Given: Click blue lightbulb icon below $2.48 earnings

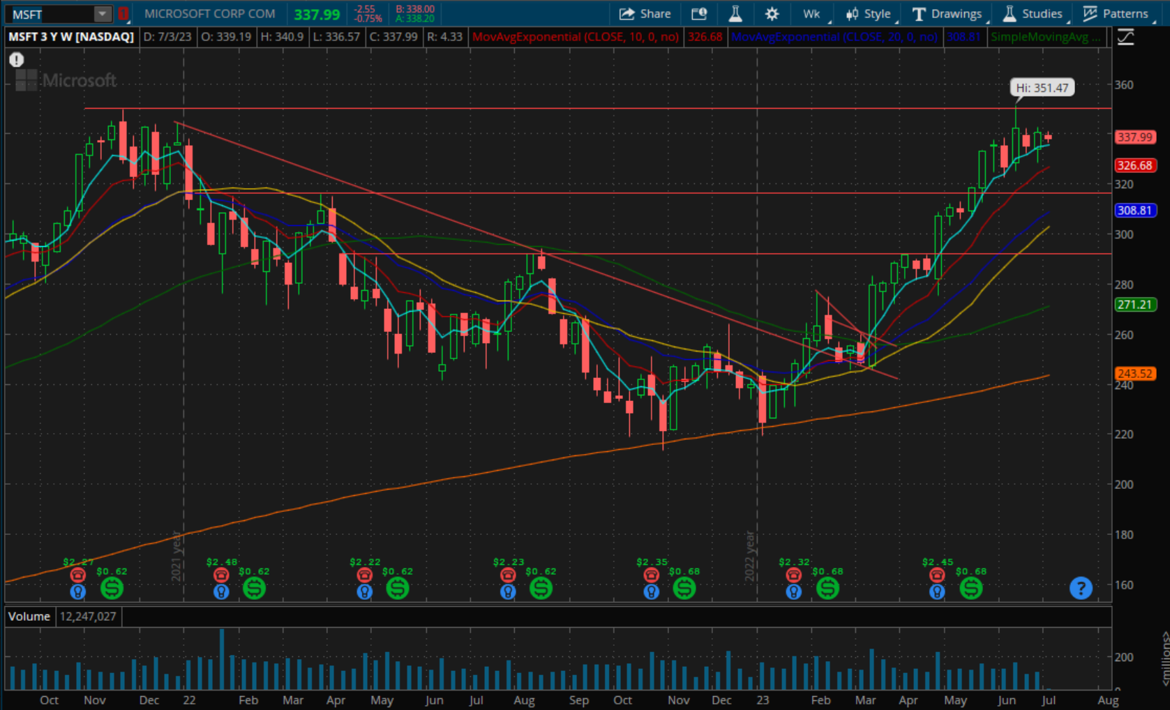Looking at the screenshot, I should (221, 592).
